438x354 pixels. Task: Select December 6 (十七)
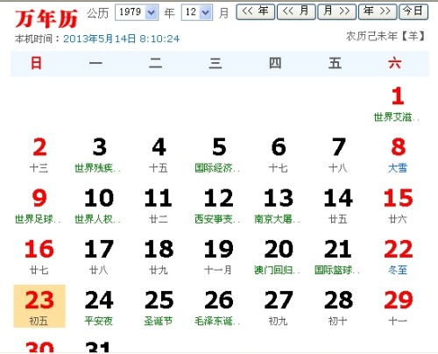279,155
